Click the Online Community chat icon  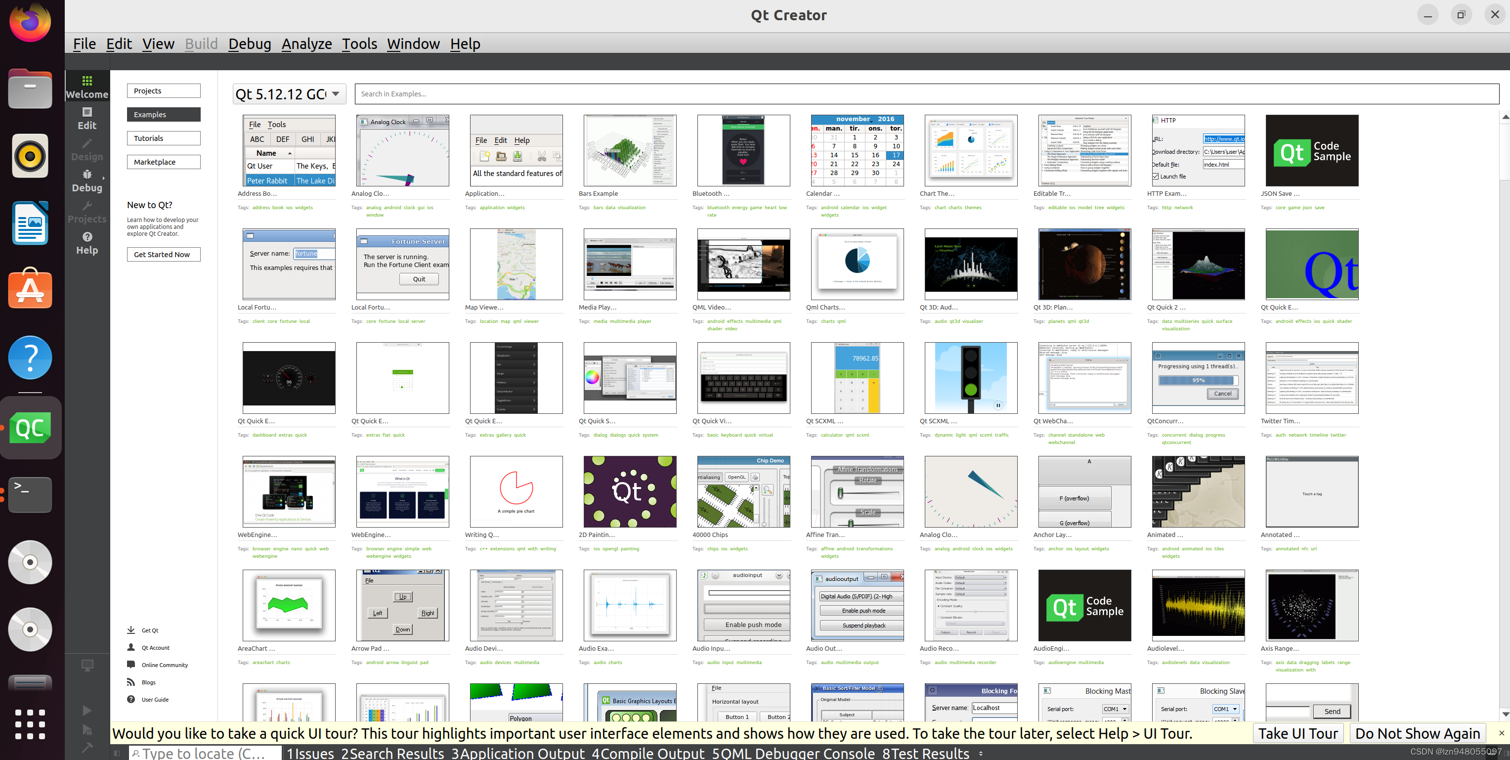[130, 665]
